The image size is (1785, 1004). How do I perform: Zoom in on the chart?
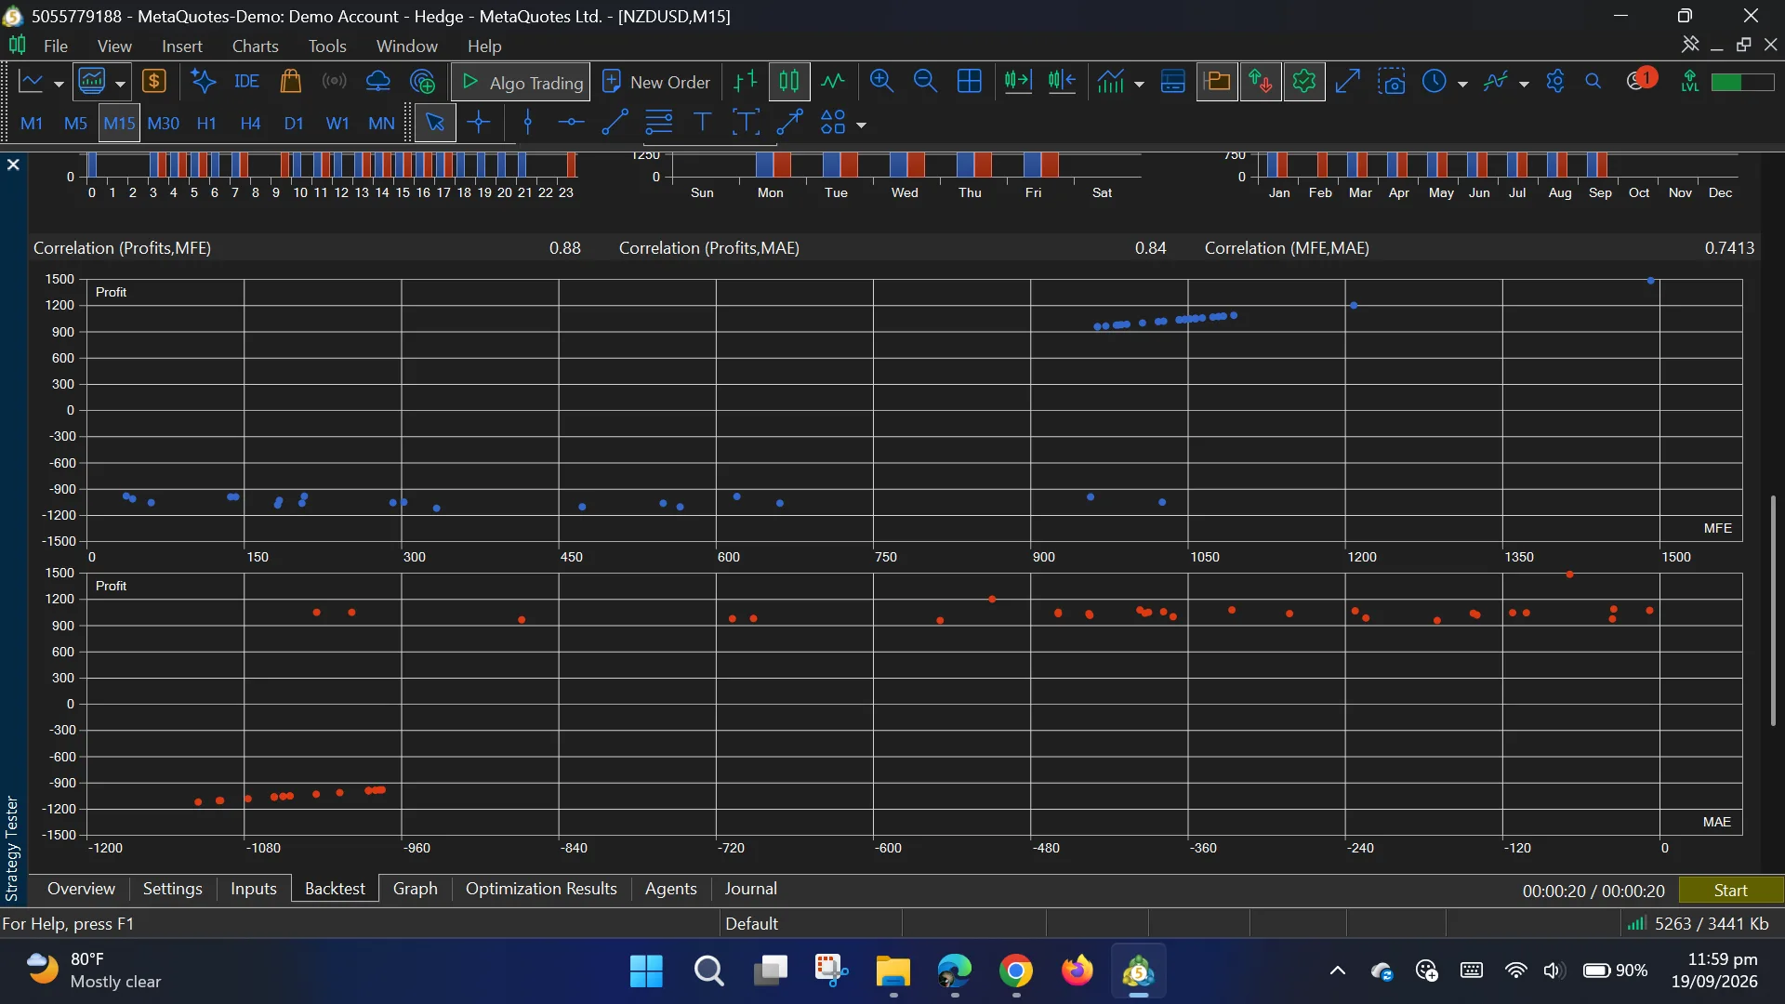881,82
